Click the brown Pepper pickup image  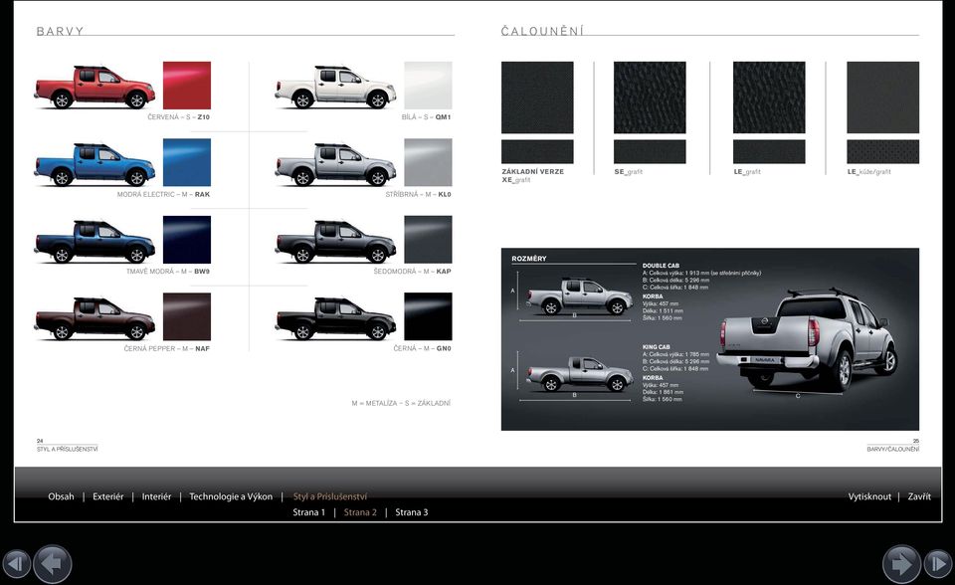click(x=95, y=318)
